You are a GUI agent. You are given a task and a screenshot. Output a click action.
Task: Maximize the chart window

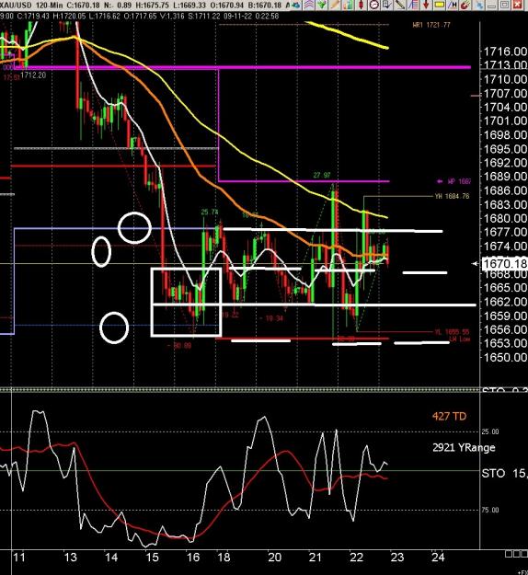pyautogui.click(x=504, y=5)
